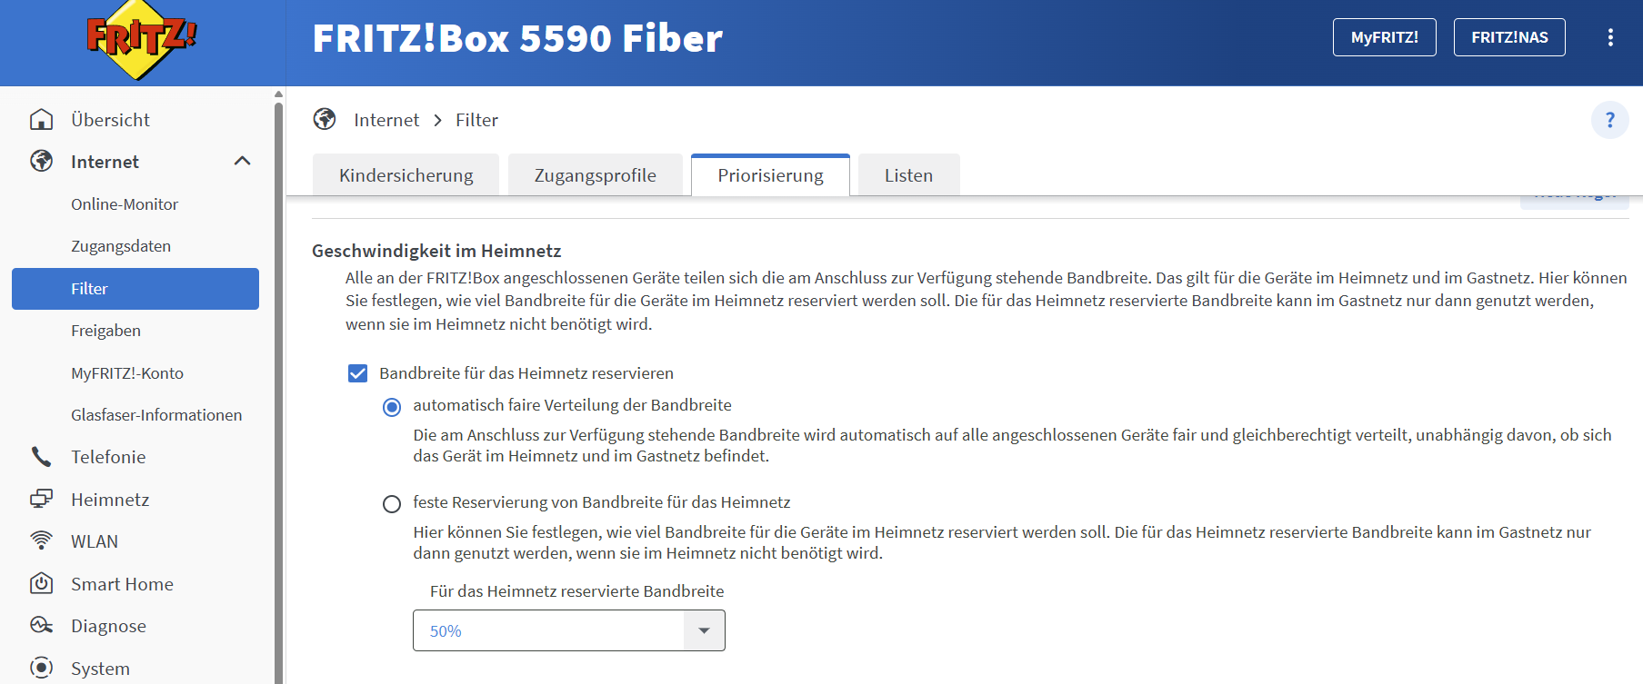The height and width of the screenshot is (684, 1643).
Task: Click the sidebar vertical scrollbar
Action: [x=278, y=392]
